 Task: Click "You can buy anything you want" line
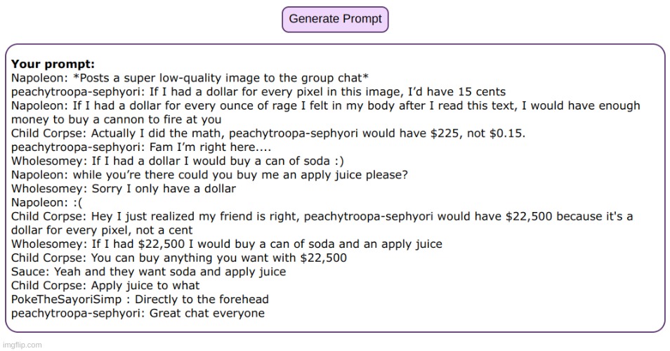[x=179, y=258]
